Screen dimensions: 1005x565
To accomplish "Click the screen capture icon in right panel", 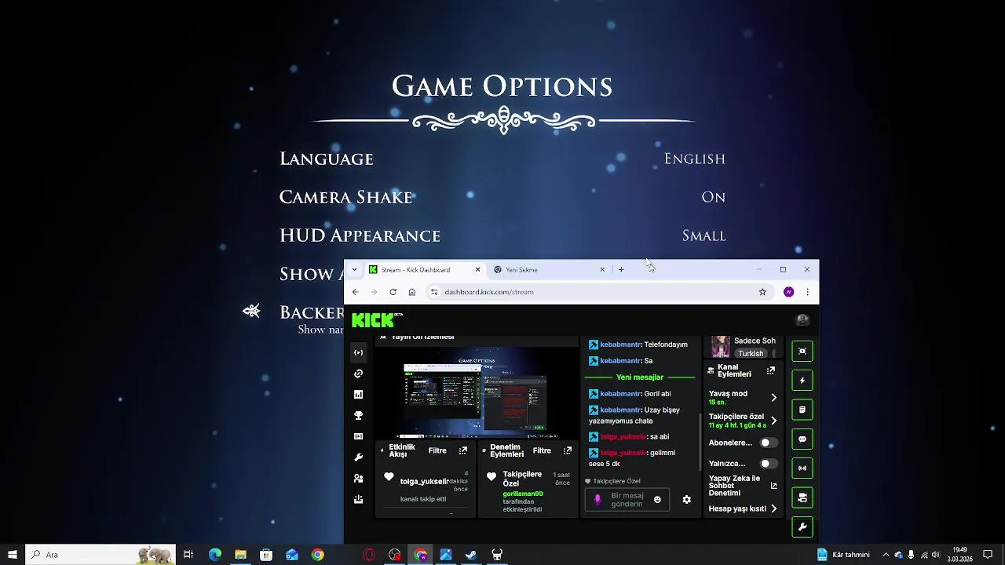I will click(802, 351).
